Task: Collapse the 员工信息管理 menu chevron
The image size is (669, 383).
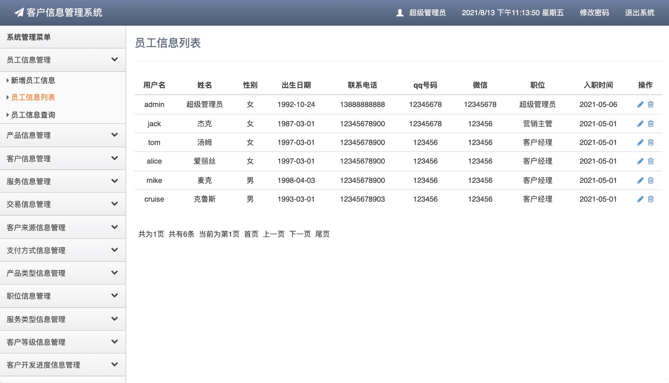Action: click(x=115, y=60)
